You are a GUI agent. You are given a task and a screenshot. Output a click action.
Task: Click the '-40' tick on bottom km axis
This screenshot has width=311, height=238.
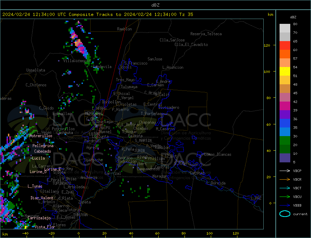[x=25, y=234]
